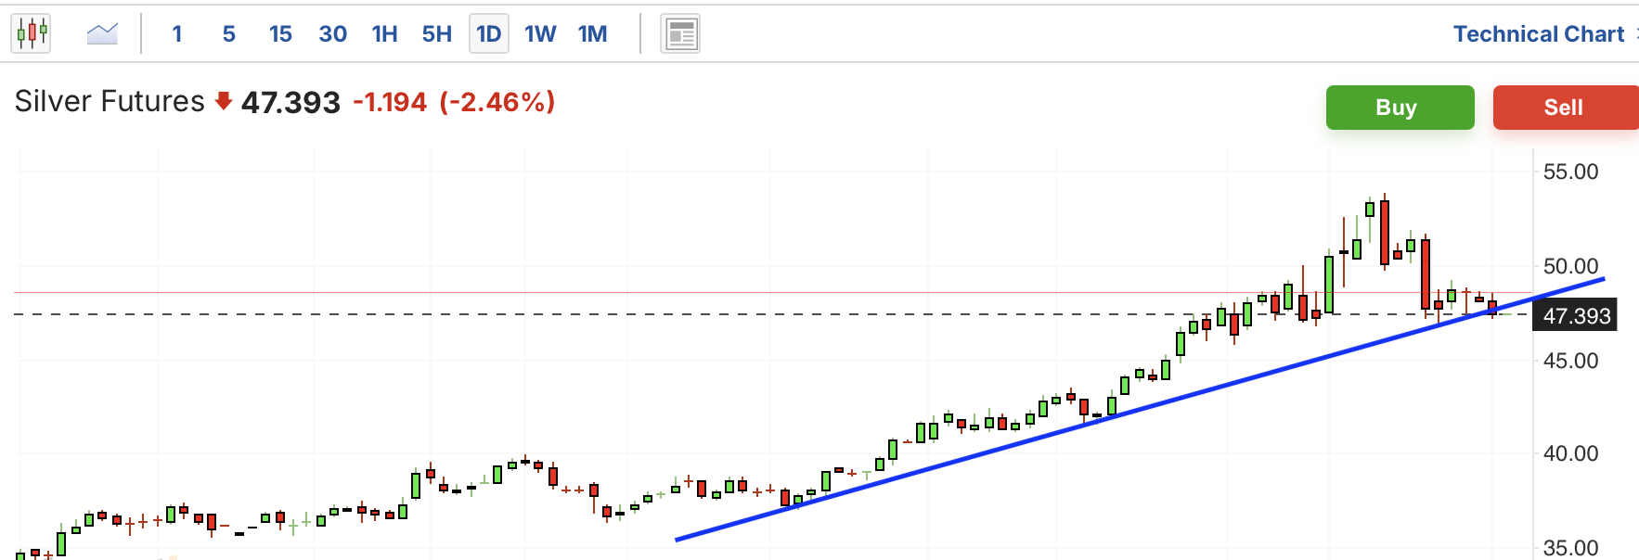Click the 45.00 price axis label
The image size is (1639, 560).
point(1570,361)
